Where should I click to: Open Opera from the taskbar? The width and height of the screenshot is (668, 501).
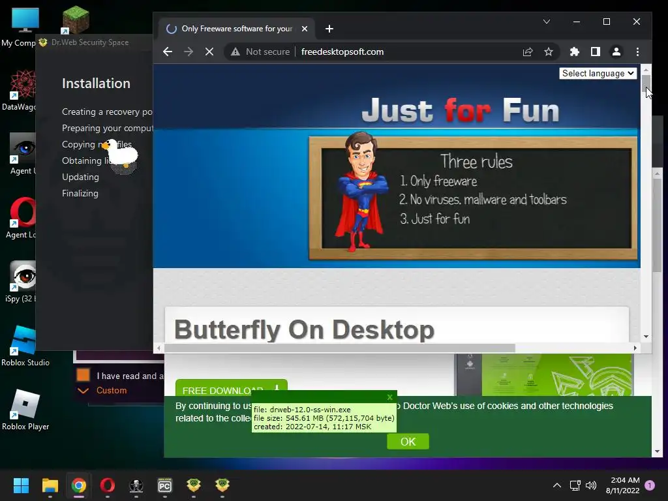point(108,485)
